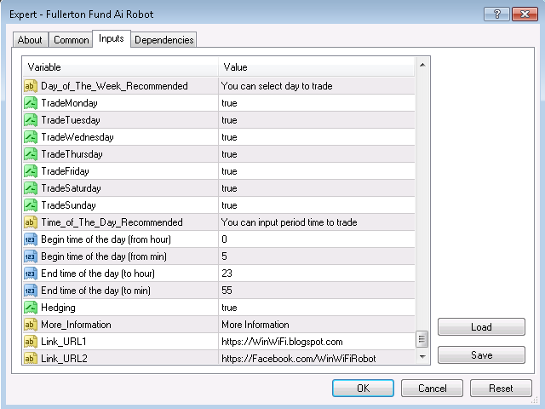The width and height of the screenshot is (545, 409).
Task: Click the string icon beside Link_URL2
Action: [31, 358]
